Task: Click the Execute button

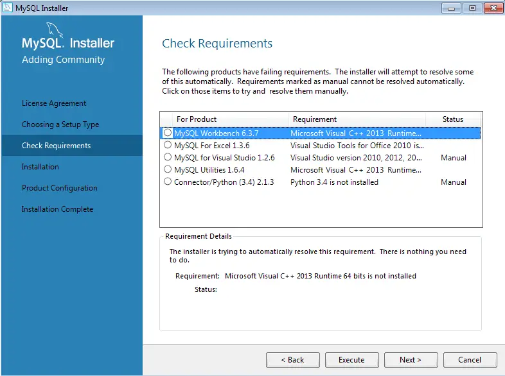Action: [x=351, y=359]
